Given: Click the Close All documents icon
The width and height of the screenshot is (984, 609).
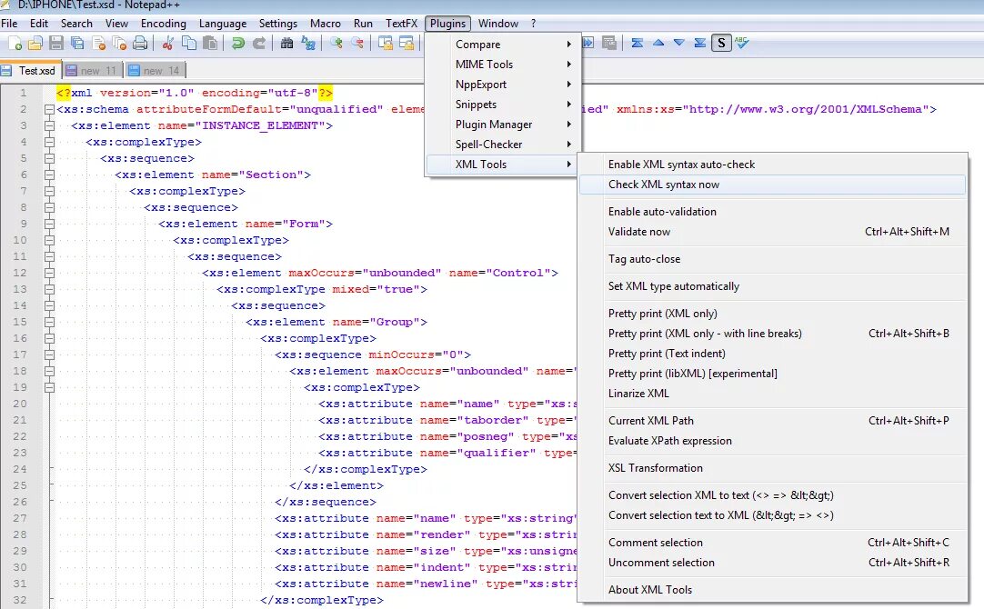Looking at the screenshot, I should point(119,44).
